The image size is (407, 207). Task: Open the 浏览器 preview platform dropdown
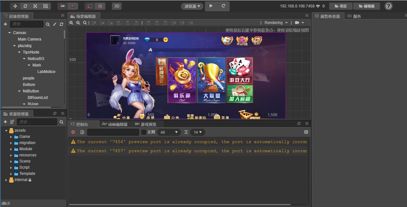point(192,6)
